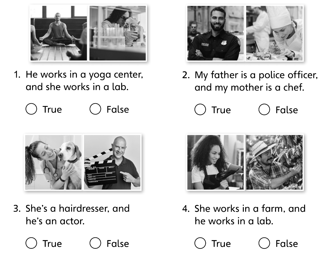This screenshot has height=258, width=322.
Task: Choose False for the hairdresser and actor statement
Action: [95, 243]
